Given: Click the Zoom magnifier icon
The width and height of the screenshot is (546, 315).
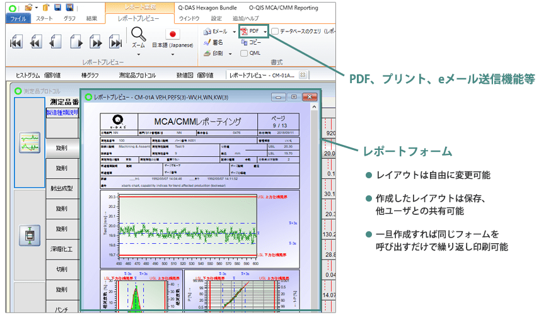Looking at the screenshot, I should pyautogui.click(x=138, y=34).
